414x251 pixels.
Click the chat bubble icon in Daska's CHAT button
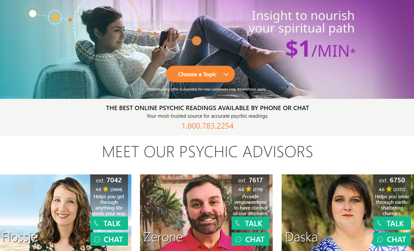tap(380, 239)
